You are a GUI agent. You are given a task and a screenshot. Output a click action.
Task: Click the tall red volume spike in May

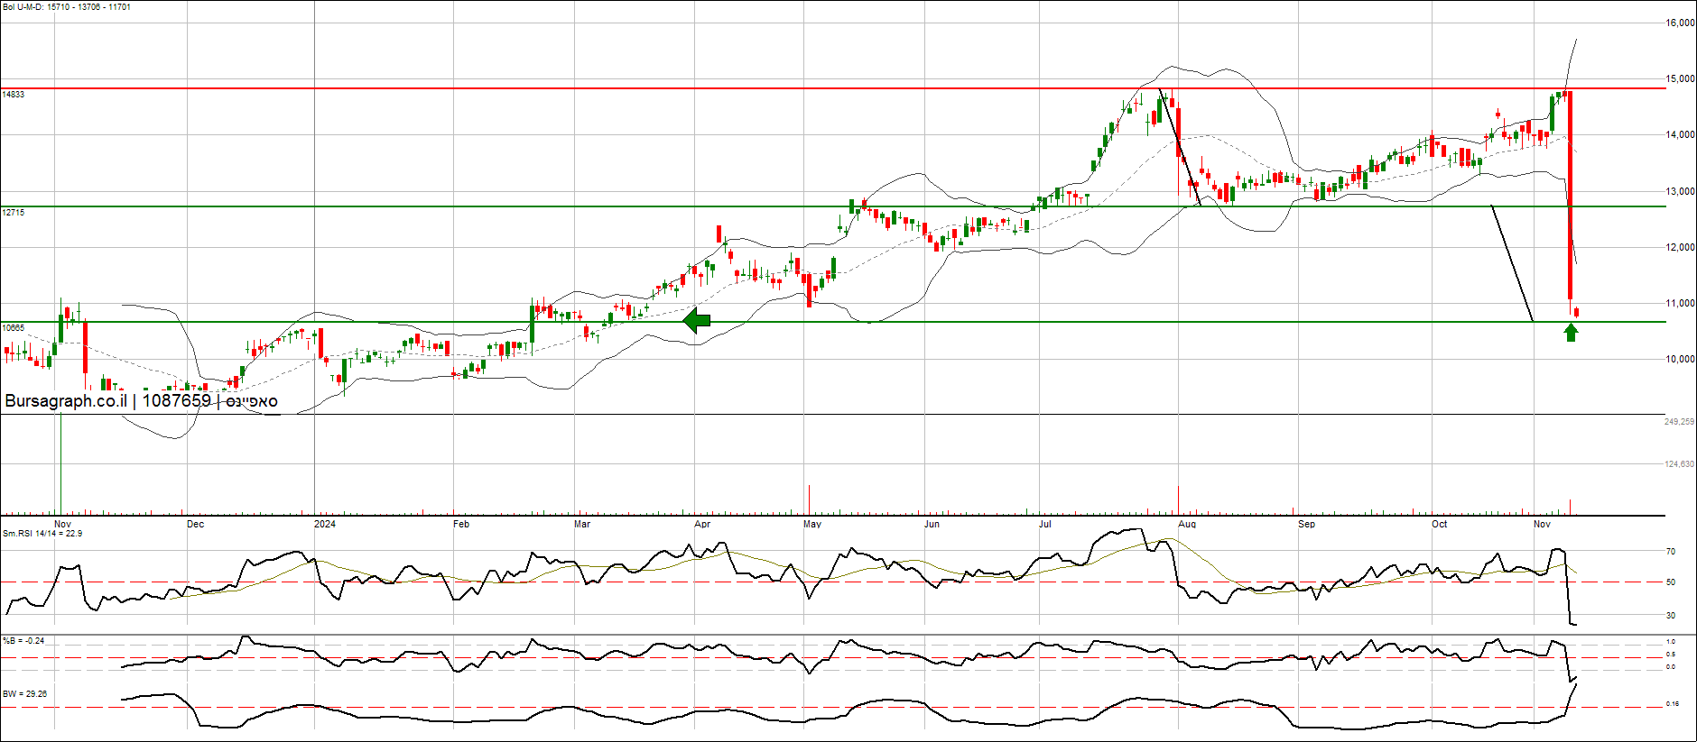pos(809,499)
